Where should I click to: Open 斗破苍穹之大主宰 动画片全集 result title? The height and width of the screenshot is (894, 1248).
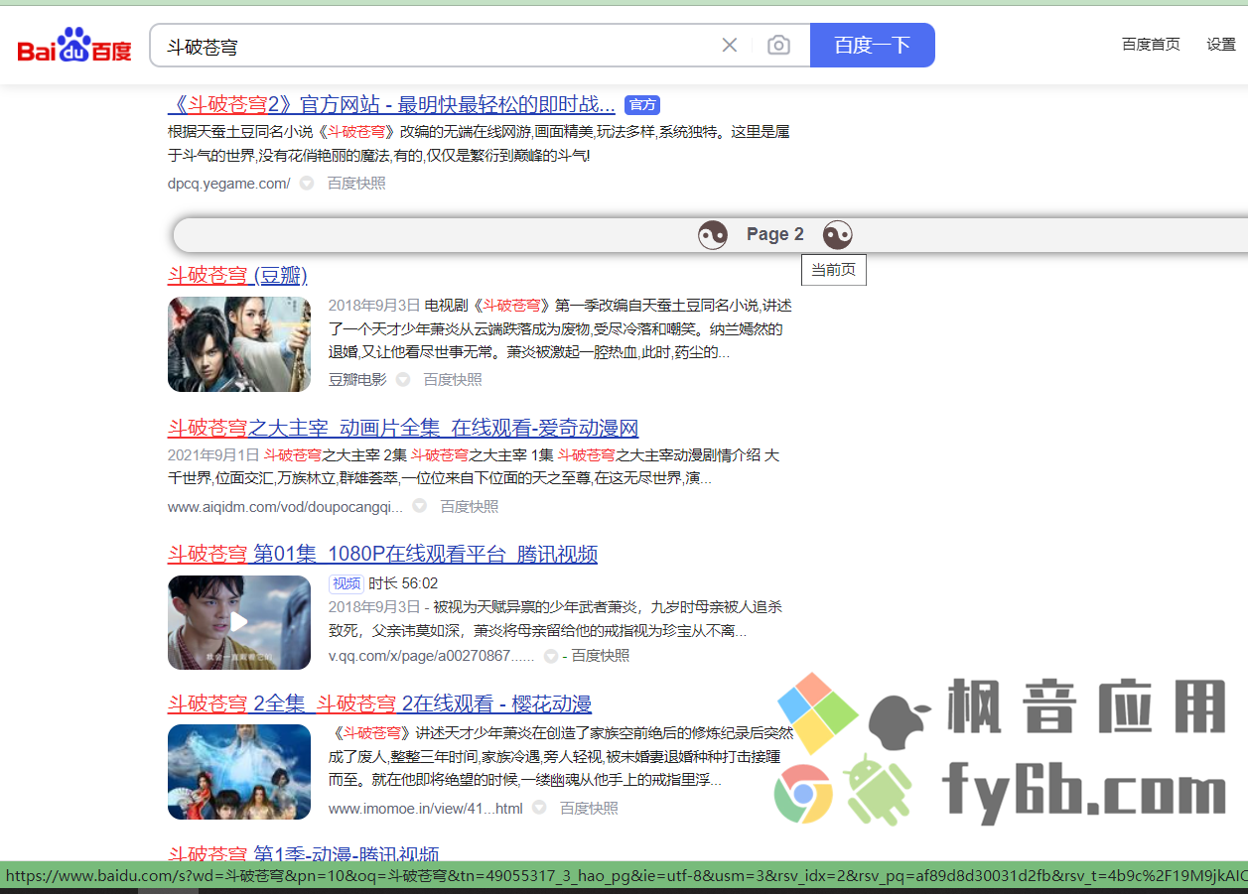pos(403,429)
